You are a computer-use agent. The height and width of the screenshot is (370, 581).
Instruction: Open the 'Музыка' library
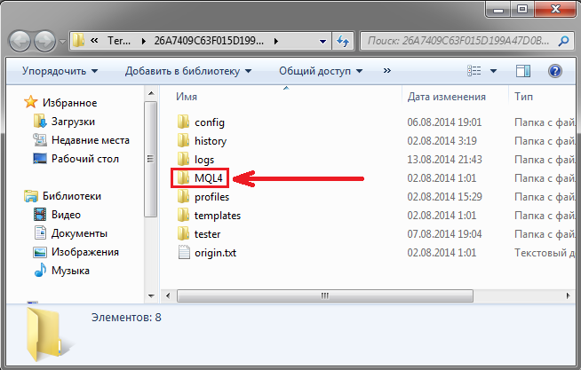(x=70, y=271)
